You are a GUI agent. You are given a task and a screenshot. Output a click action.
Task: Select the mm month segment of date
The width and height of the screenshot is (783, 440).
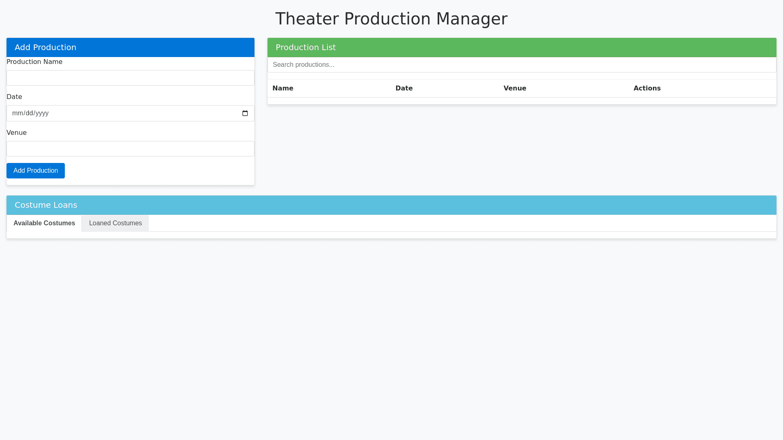pos(17,113)
